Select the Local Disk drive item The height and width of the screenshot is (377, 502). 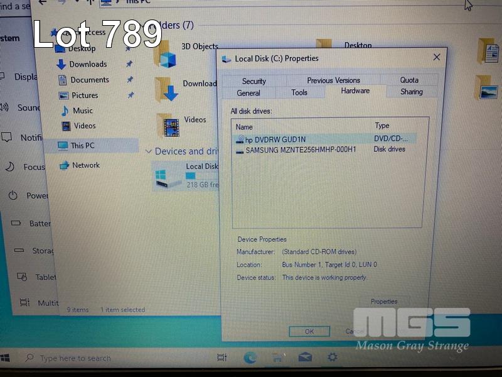185,176
